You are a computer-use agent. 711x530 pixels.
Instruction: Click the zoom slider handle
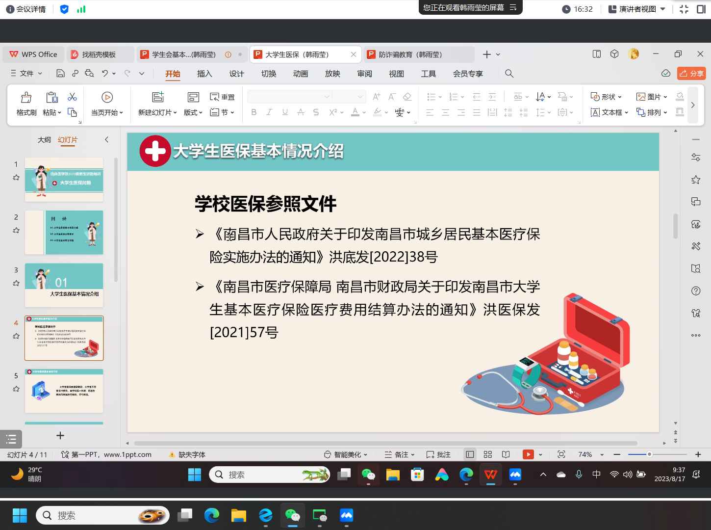click(649, 454)
